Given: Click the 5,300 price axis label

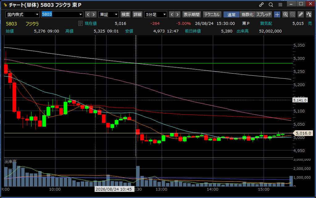Looking at the screenshot, I should (x=299, y=58).
